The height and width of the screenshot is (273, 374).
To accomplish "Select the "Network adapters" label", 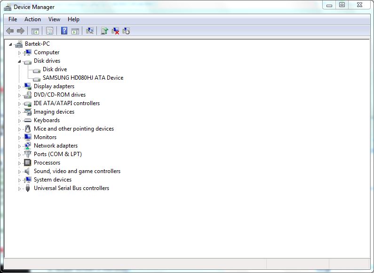I will click(56, 146).
